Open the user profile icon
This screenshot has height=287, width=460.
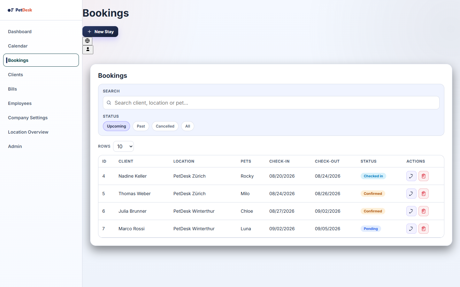88,49
